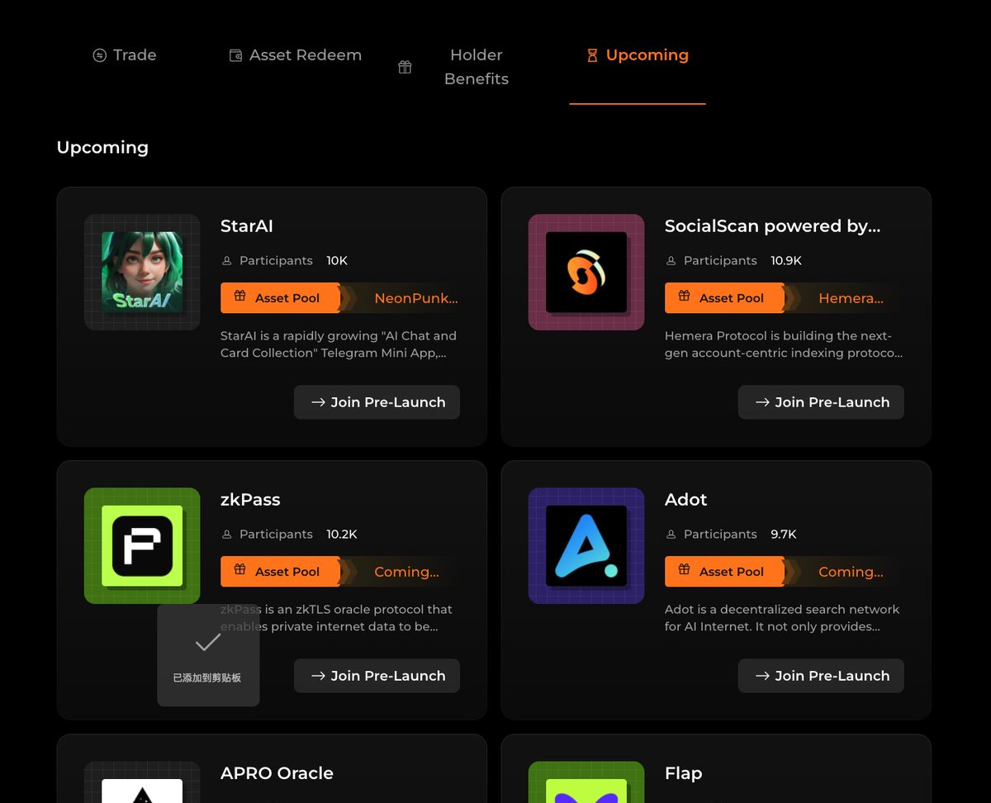Click the StarAI card title

[247, 226]
